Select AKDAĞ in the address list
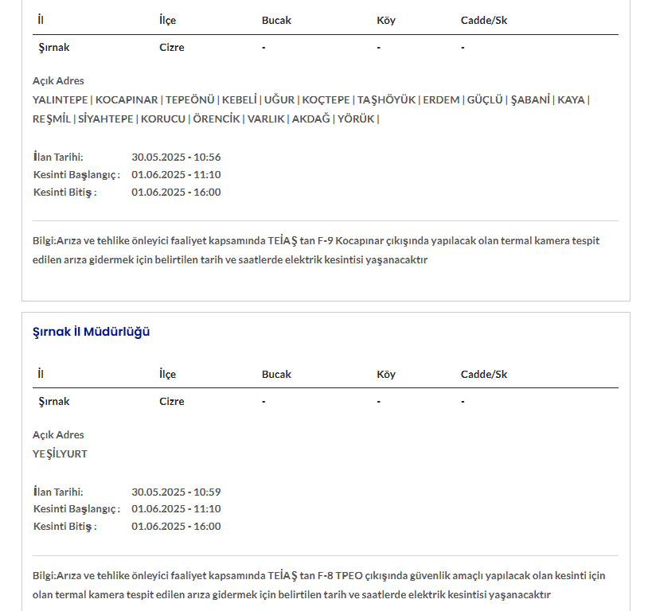The width and height of the screenshot is (652, 611). click(310, 119)
